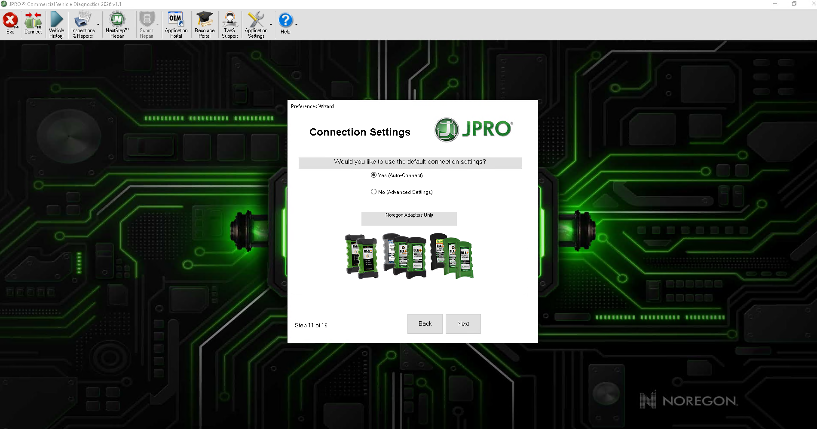Open TaaS Support
Screen dimensions: 817x429
(229, 24)
